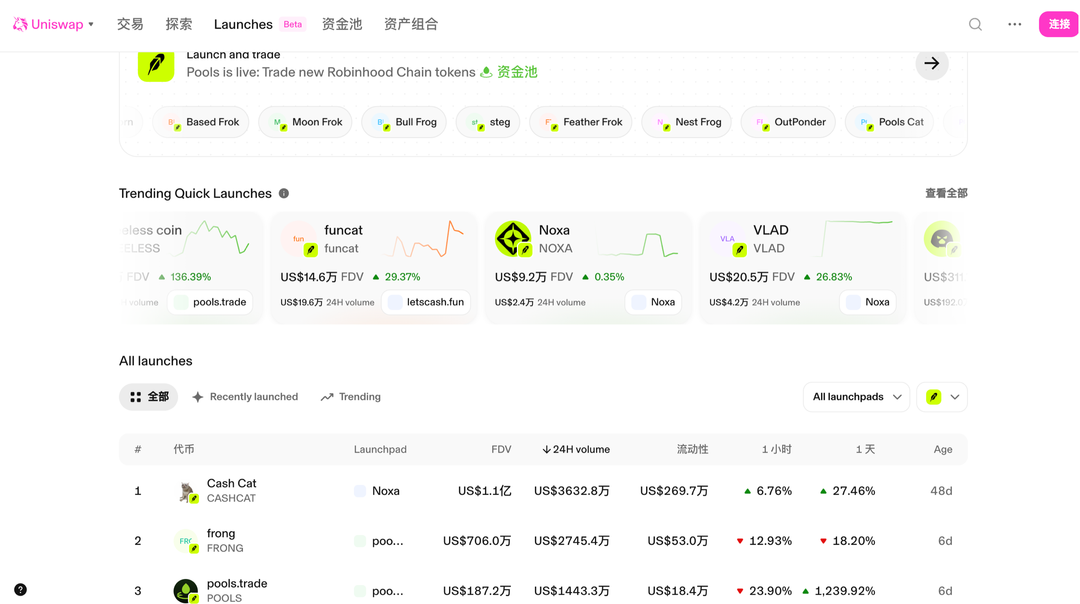Select the steg chip
Image resolution: width=1080 pixels, height=604 pixels.
pyautogui.click(x=488, y=122)
